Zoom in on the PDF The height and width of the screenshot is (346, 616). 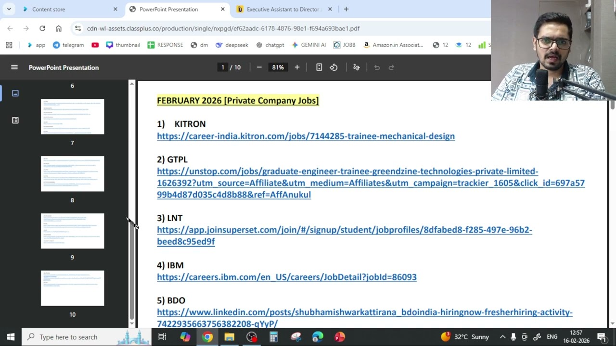pos(297,67)
